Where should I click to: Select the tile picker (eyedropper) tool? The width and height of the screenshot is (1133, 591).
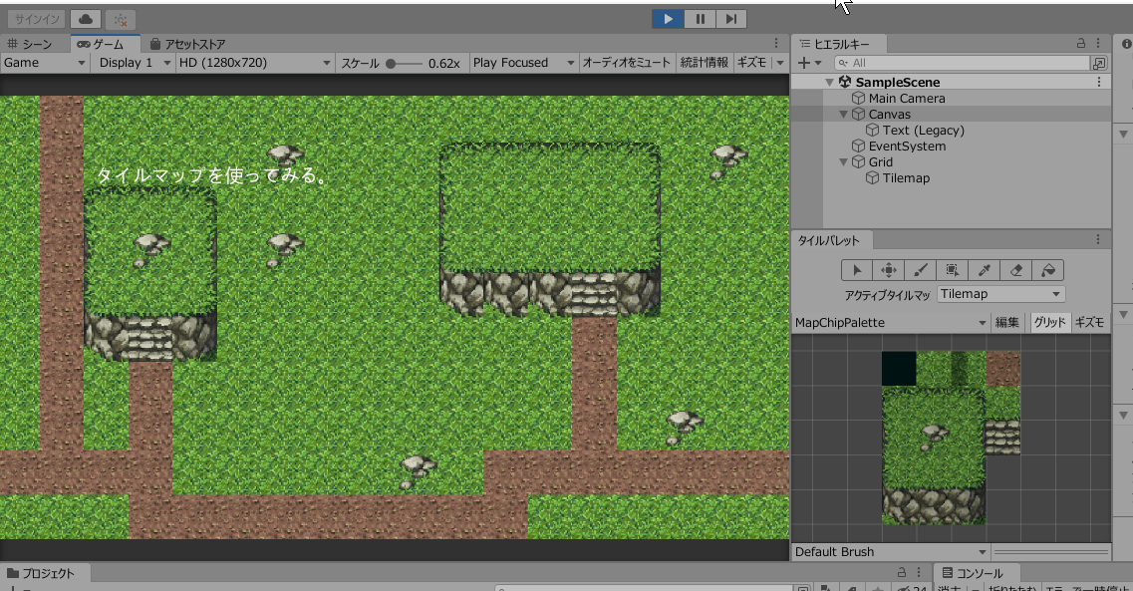click(984, 269)
